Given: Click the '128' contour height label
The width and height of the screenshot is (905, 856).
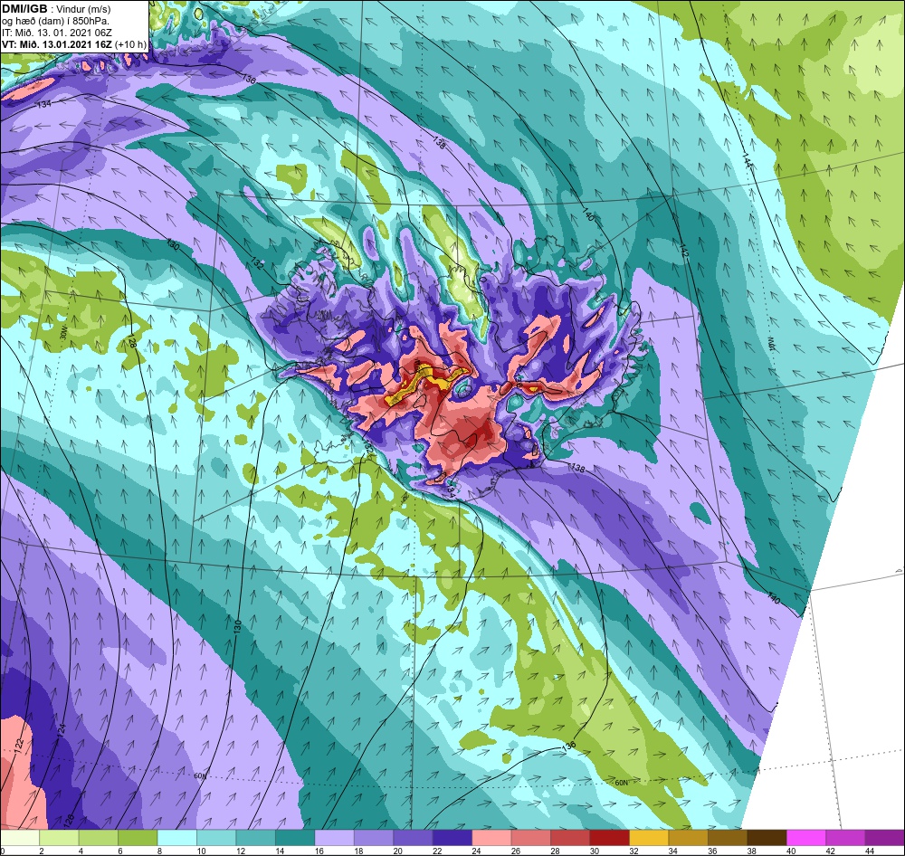Looking at the screenshot, I should [131, 339].
